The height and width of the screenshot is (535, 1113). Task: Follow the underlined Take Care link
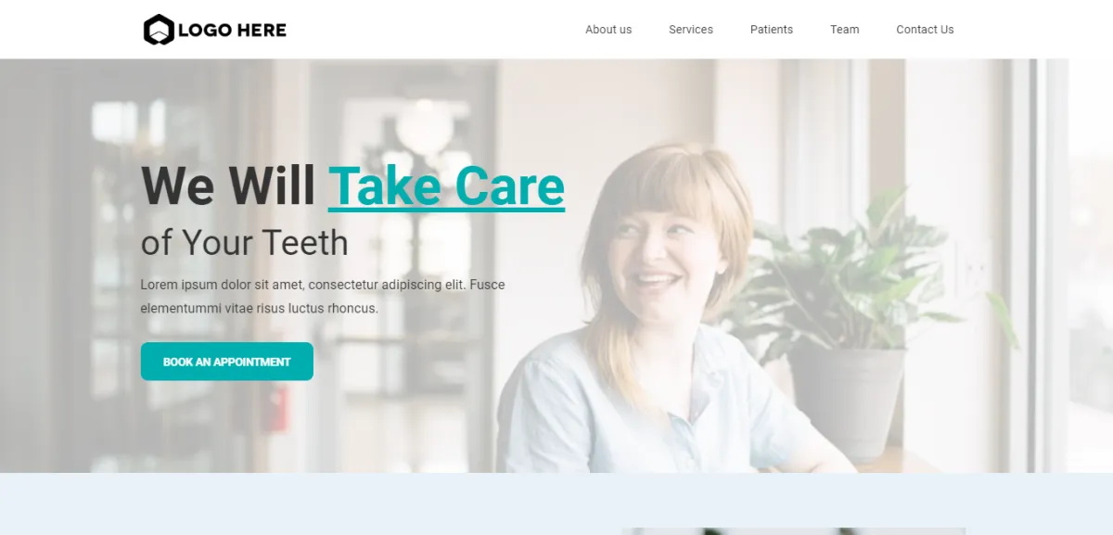click(446, 186)
